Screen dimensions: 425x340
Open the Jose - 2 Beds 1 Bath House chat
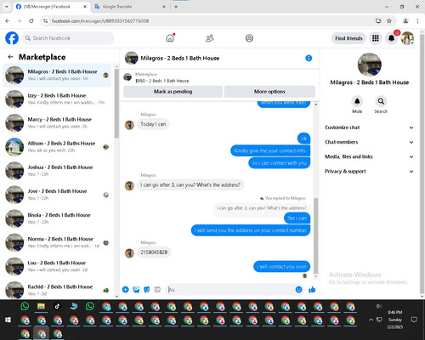click(57, 195)
